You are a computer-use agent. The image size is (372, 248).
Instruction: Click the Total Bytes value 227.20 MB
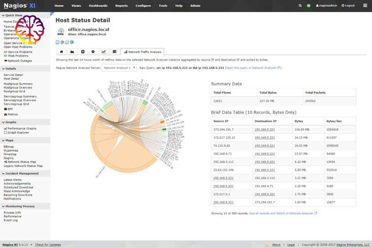coord(267,101)
